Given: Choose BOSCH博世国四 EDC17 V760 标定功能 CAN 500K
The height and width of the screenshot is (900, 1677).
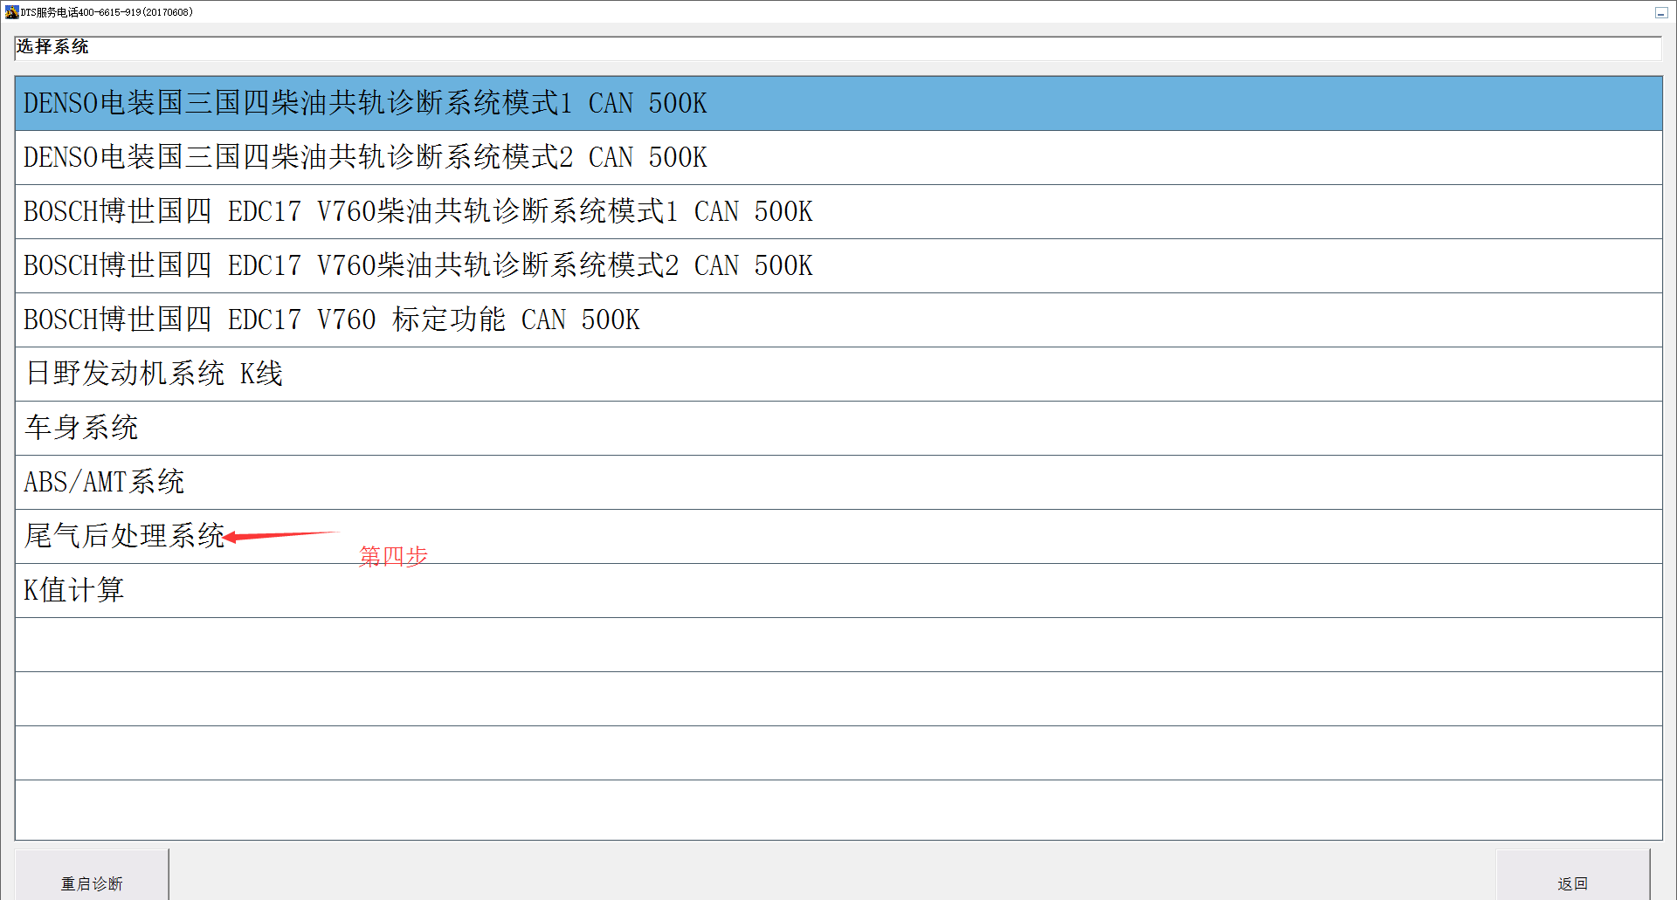Looking at the screenshot, I should (838, 319).
